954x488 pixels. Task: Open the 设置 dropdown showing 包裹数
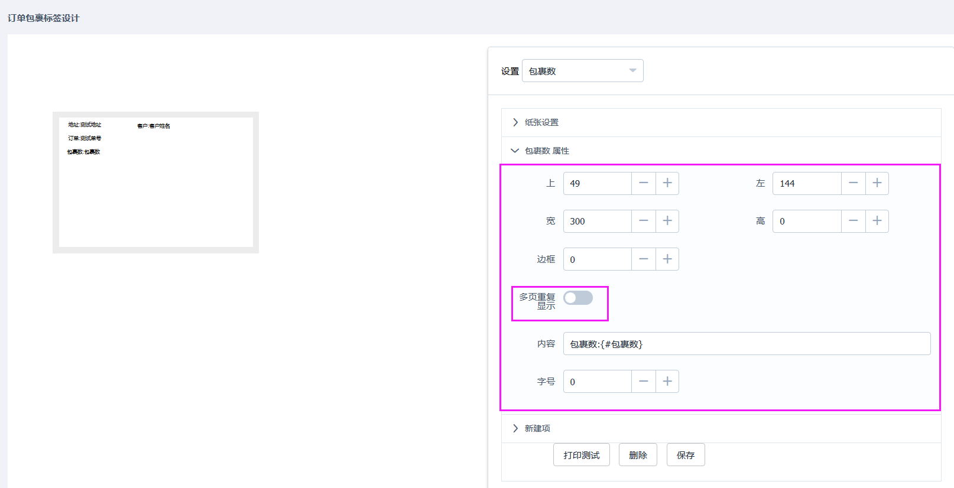pos(582,71)
